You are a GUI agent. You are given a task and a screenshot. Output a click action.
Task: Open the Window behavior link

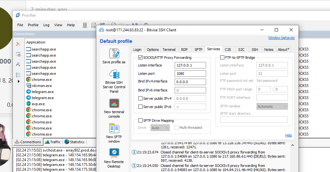(x=282, y=38)
